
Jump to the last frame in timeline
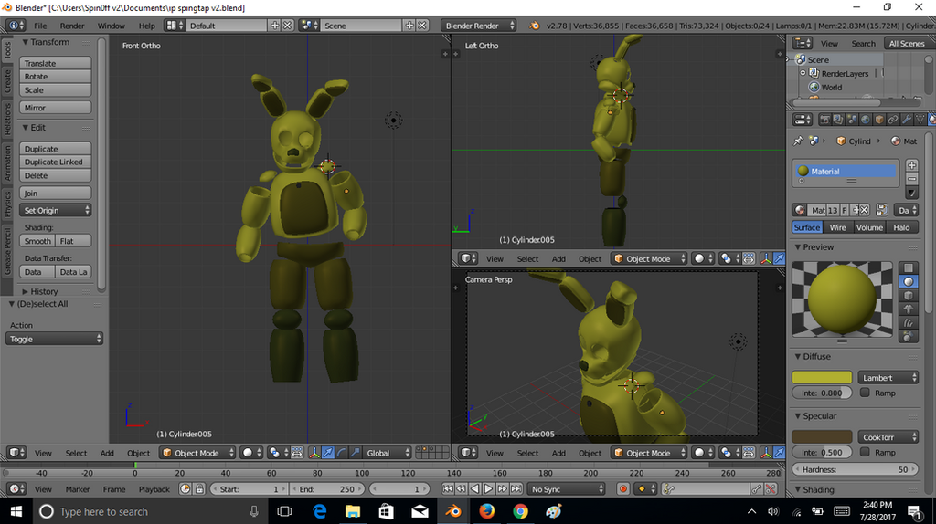516,488
